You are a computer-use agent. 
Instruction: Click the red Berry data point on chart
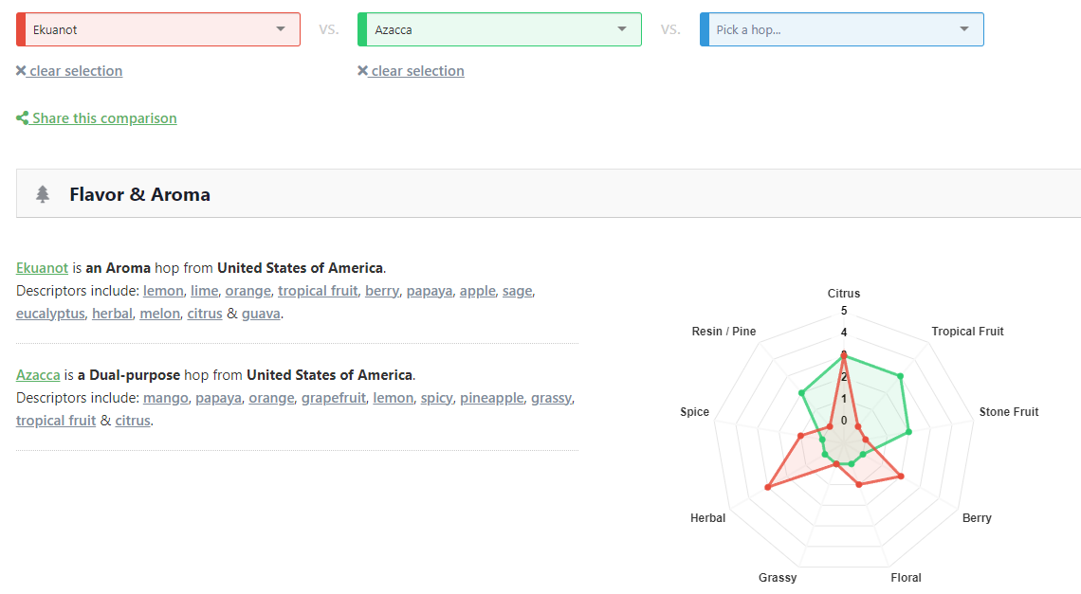(x=900, y=476)
